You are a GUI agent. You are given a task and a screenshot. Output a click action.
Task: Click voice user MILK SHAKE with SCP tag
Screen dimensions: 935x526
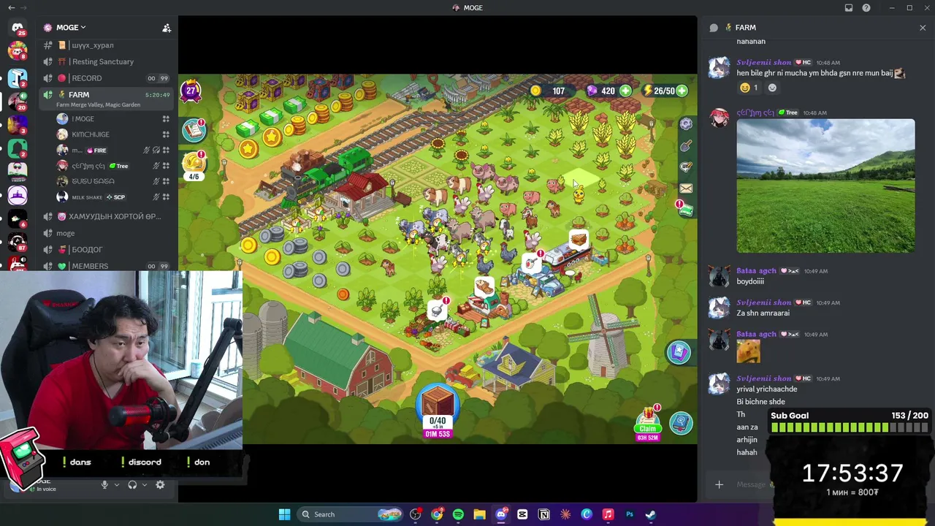112,197
